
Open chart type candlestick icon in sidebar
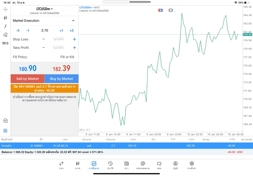point(5,18)
